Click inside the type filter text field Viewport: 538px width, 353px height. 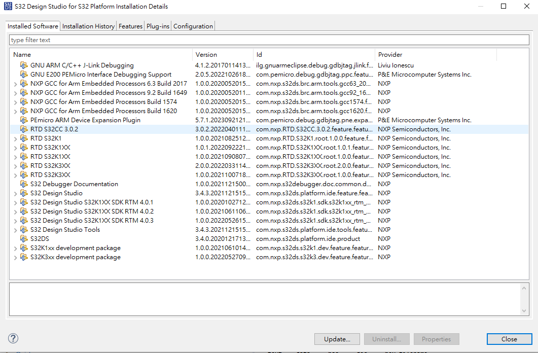(152, 40)
